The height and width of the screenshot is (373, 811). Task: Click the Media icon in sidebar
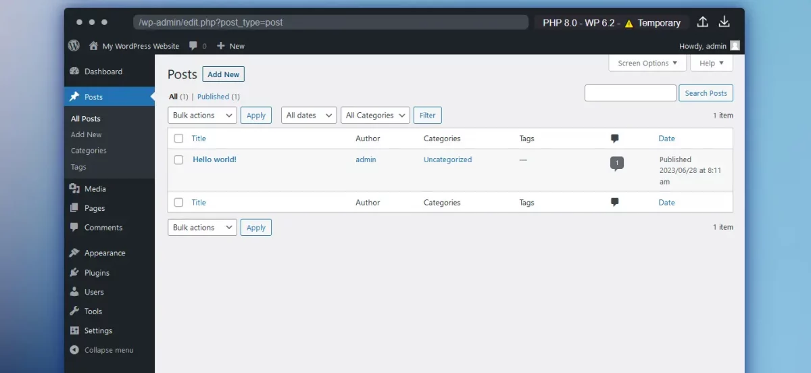pyautogui.click(x=74, y=189)
